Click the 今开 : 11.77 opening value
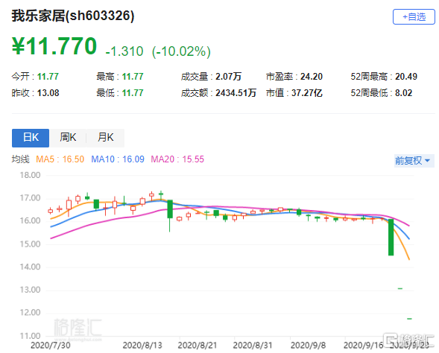This screenshot has width=439, height=353. 35,77
